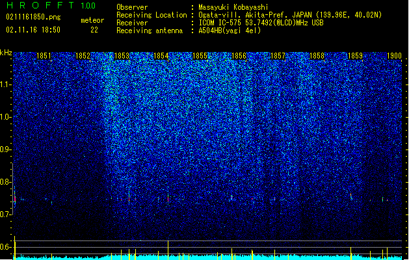Click the 1859 time axis marker

click(x=355, y=56)
